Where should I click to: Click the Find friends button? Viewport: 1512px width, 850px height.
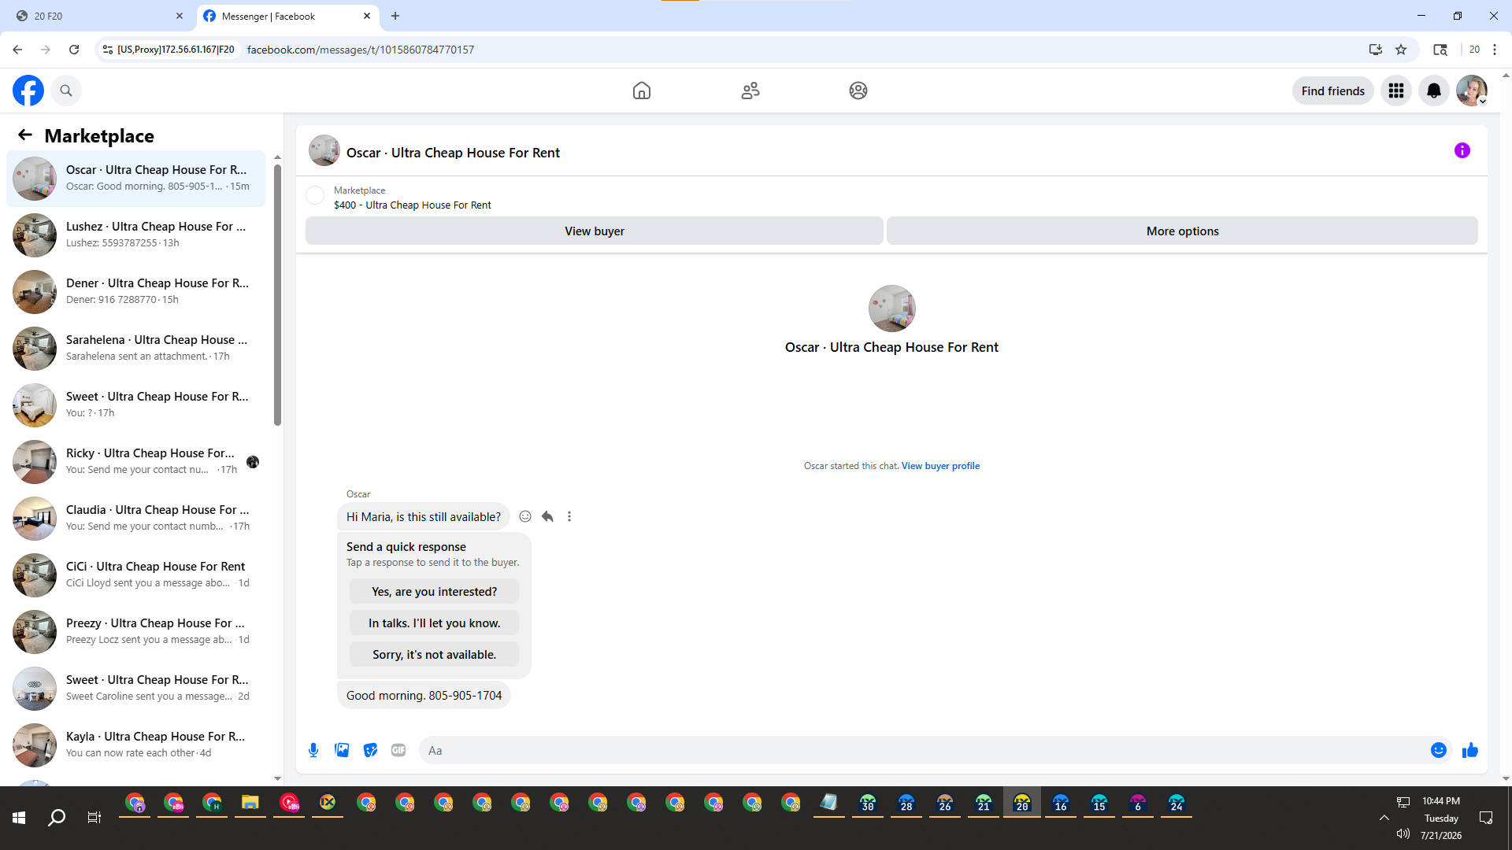pyautogui.click(x=1333, y=91)
